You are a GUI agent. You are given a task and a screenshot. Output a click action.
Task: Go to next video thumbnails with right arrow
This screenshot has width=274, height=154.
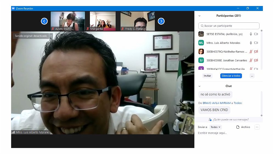161,21
